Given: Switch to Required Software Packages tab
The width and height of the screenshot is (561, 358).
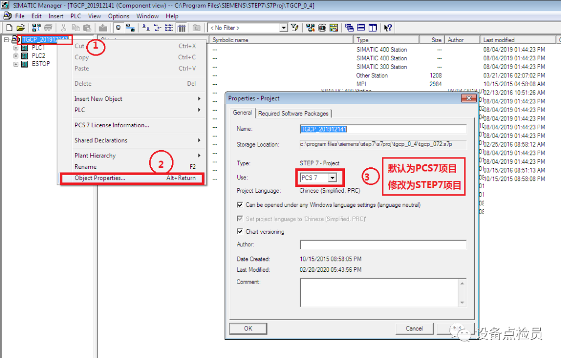Looking at the screenshot, I should click(293, 113).
